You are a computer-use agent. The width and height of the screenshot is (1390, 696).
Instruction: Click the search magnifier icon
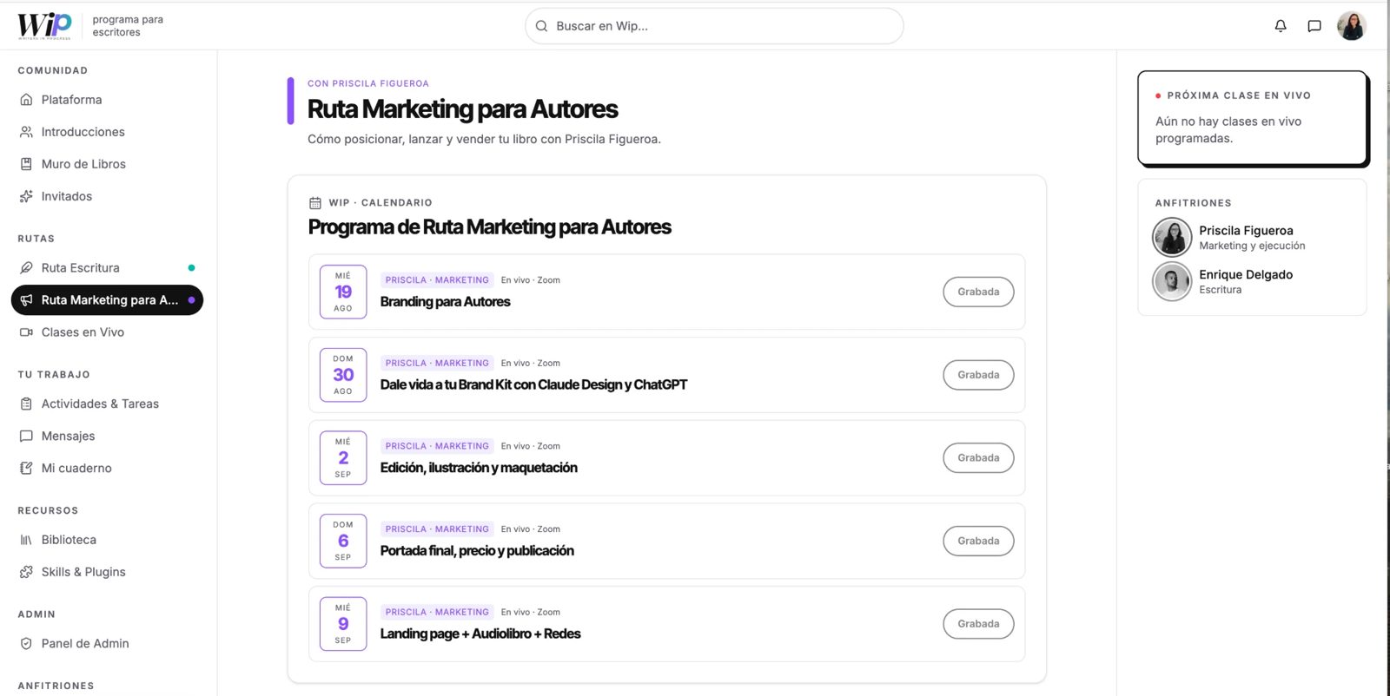pos(541,26)
